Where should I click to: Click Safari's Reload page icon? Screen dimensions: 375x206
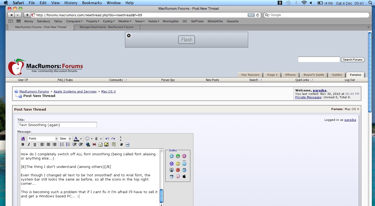258,15
